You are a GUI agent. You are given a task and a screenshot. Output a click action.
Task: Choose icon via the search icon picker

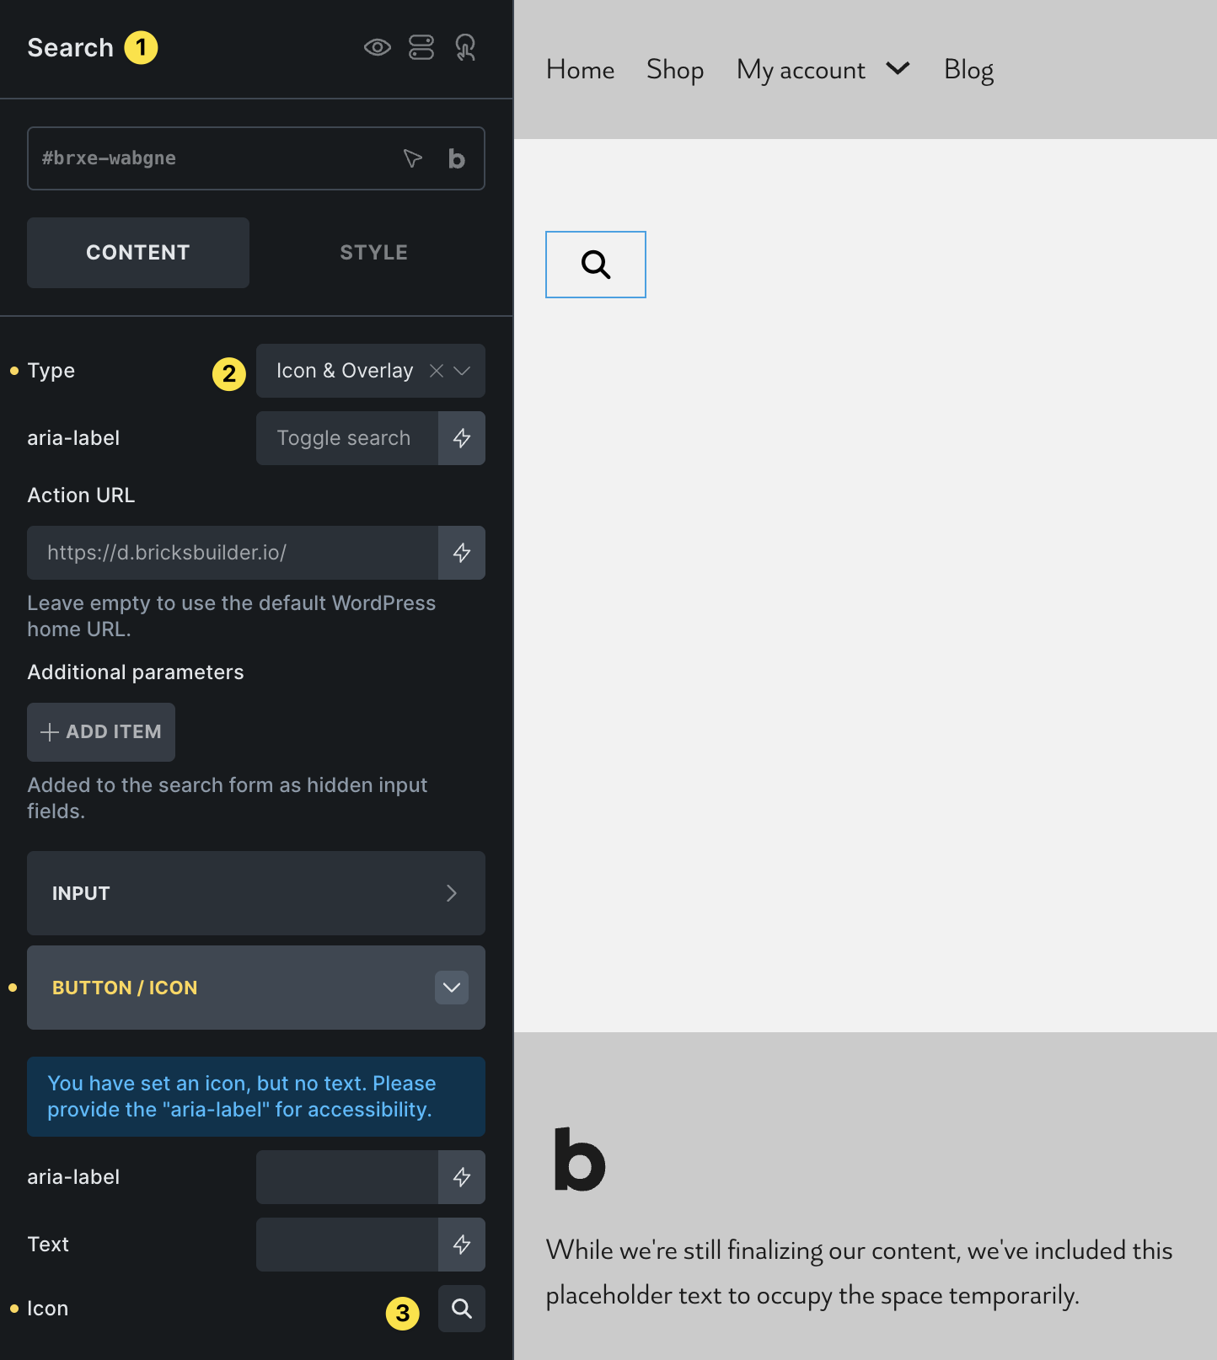click(462, 1309)
